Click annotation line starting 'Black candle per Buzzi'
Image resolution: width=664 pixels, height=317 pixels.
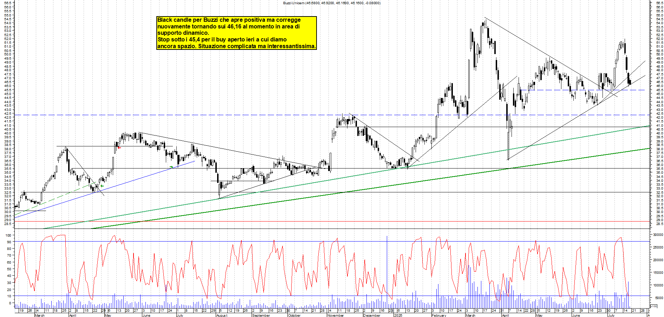[229, 20]
